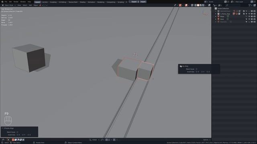Open the Render menu
257x144 pixels.
click(x=16, y=2)
